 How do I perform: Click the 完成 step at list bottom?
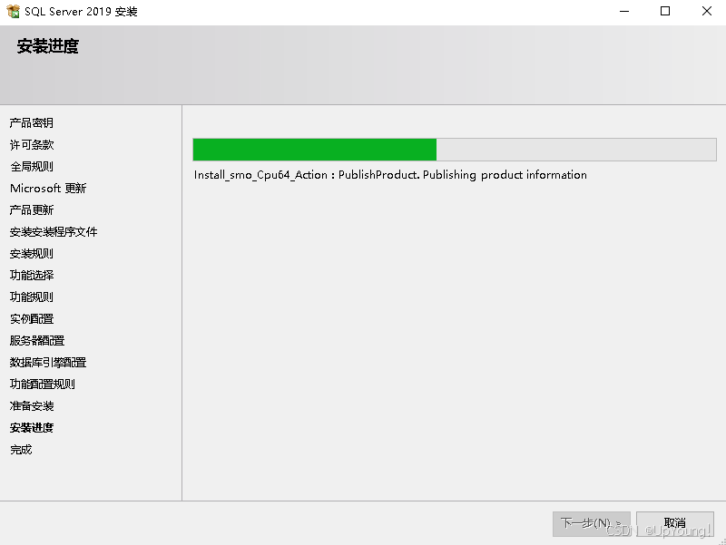[21, 449]
